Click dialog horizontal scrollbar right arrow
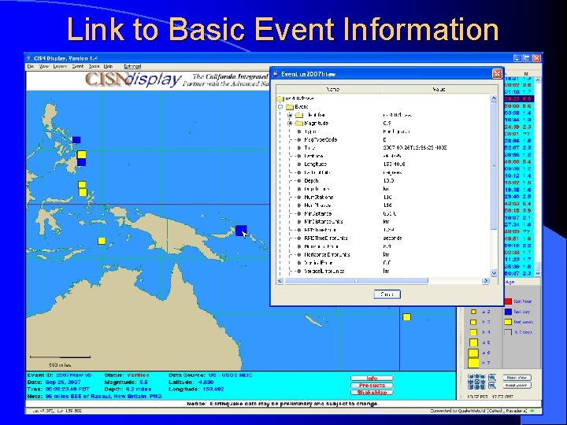This screenshot has height=425, width=567. [x=486, y=281]
